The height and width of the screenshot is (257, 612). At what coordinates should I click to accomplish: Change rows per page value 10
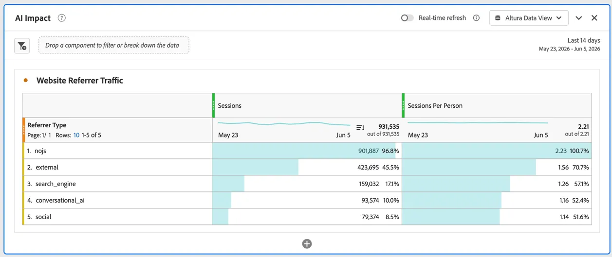coord(76,135)
